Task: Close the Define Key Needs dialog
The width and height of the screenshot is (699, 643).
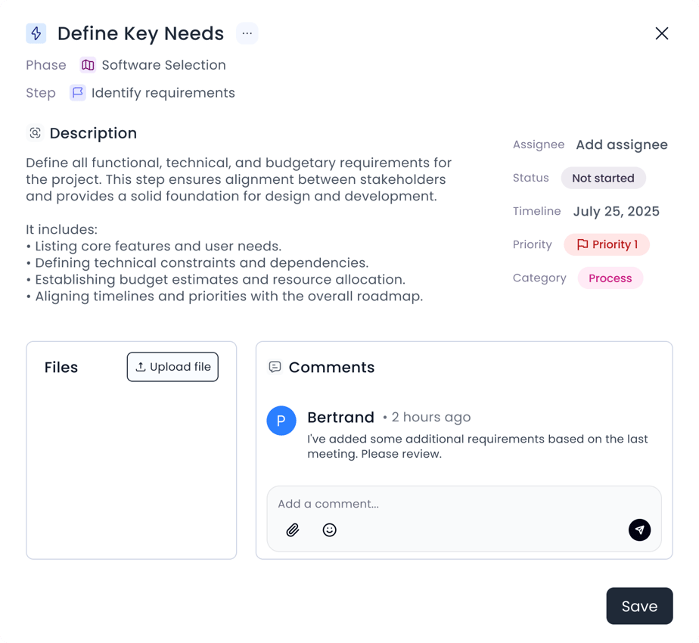Action: click(x=662, y=33)
